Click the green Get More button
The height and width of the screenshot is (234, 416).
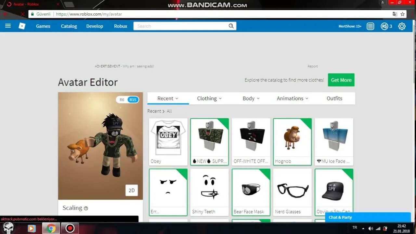point(341,80)
